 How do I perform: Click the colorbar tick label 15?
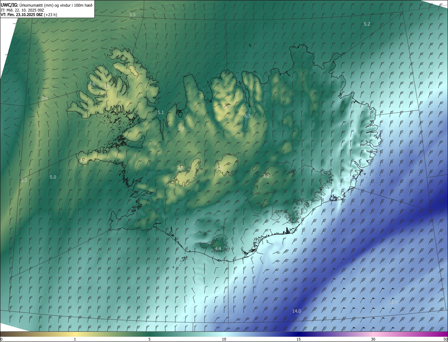(x=299, y=340)
